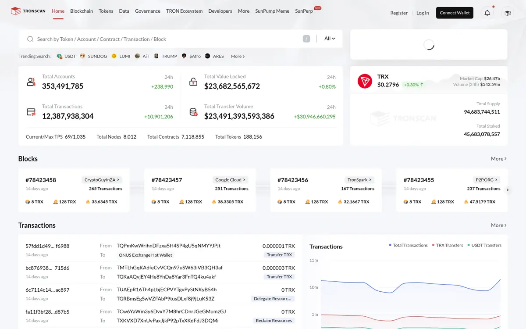
Task: Click the Total Transactions icon
Action: (x=31, y=112)
